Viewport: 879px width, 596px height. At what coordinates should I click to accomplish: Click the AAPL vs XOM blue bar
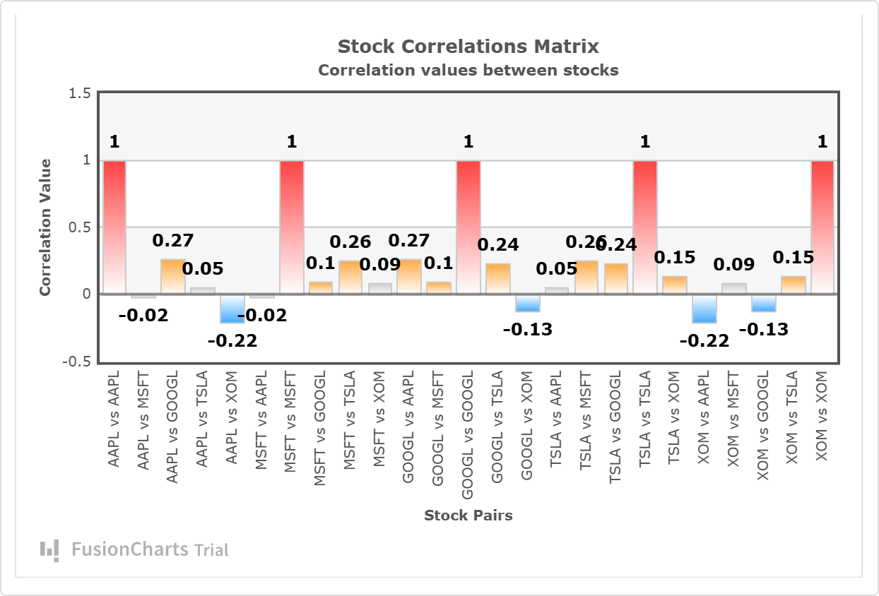coord(232,309)
